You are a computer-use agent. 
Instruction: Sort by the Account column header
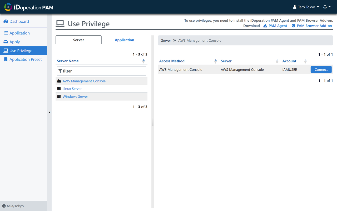[289, 61]
